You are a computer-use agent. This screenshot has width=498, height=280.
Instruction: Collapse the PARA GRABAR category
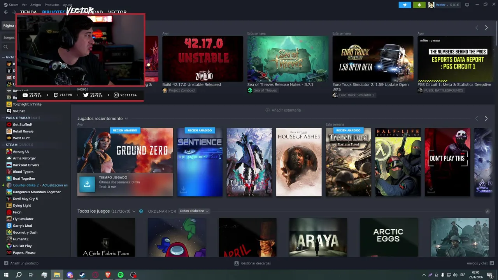point(3,118)
